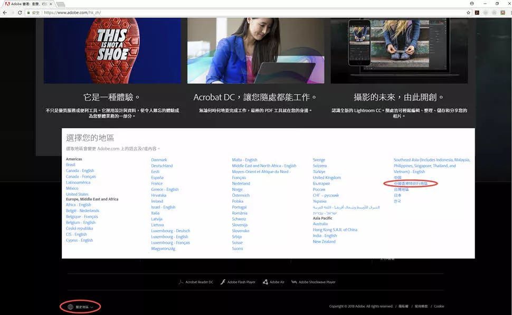The height and width of the screenshot is (315, 512).
Task: Select Malta - English region
Action: tap(244, 160)
